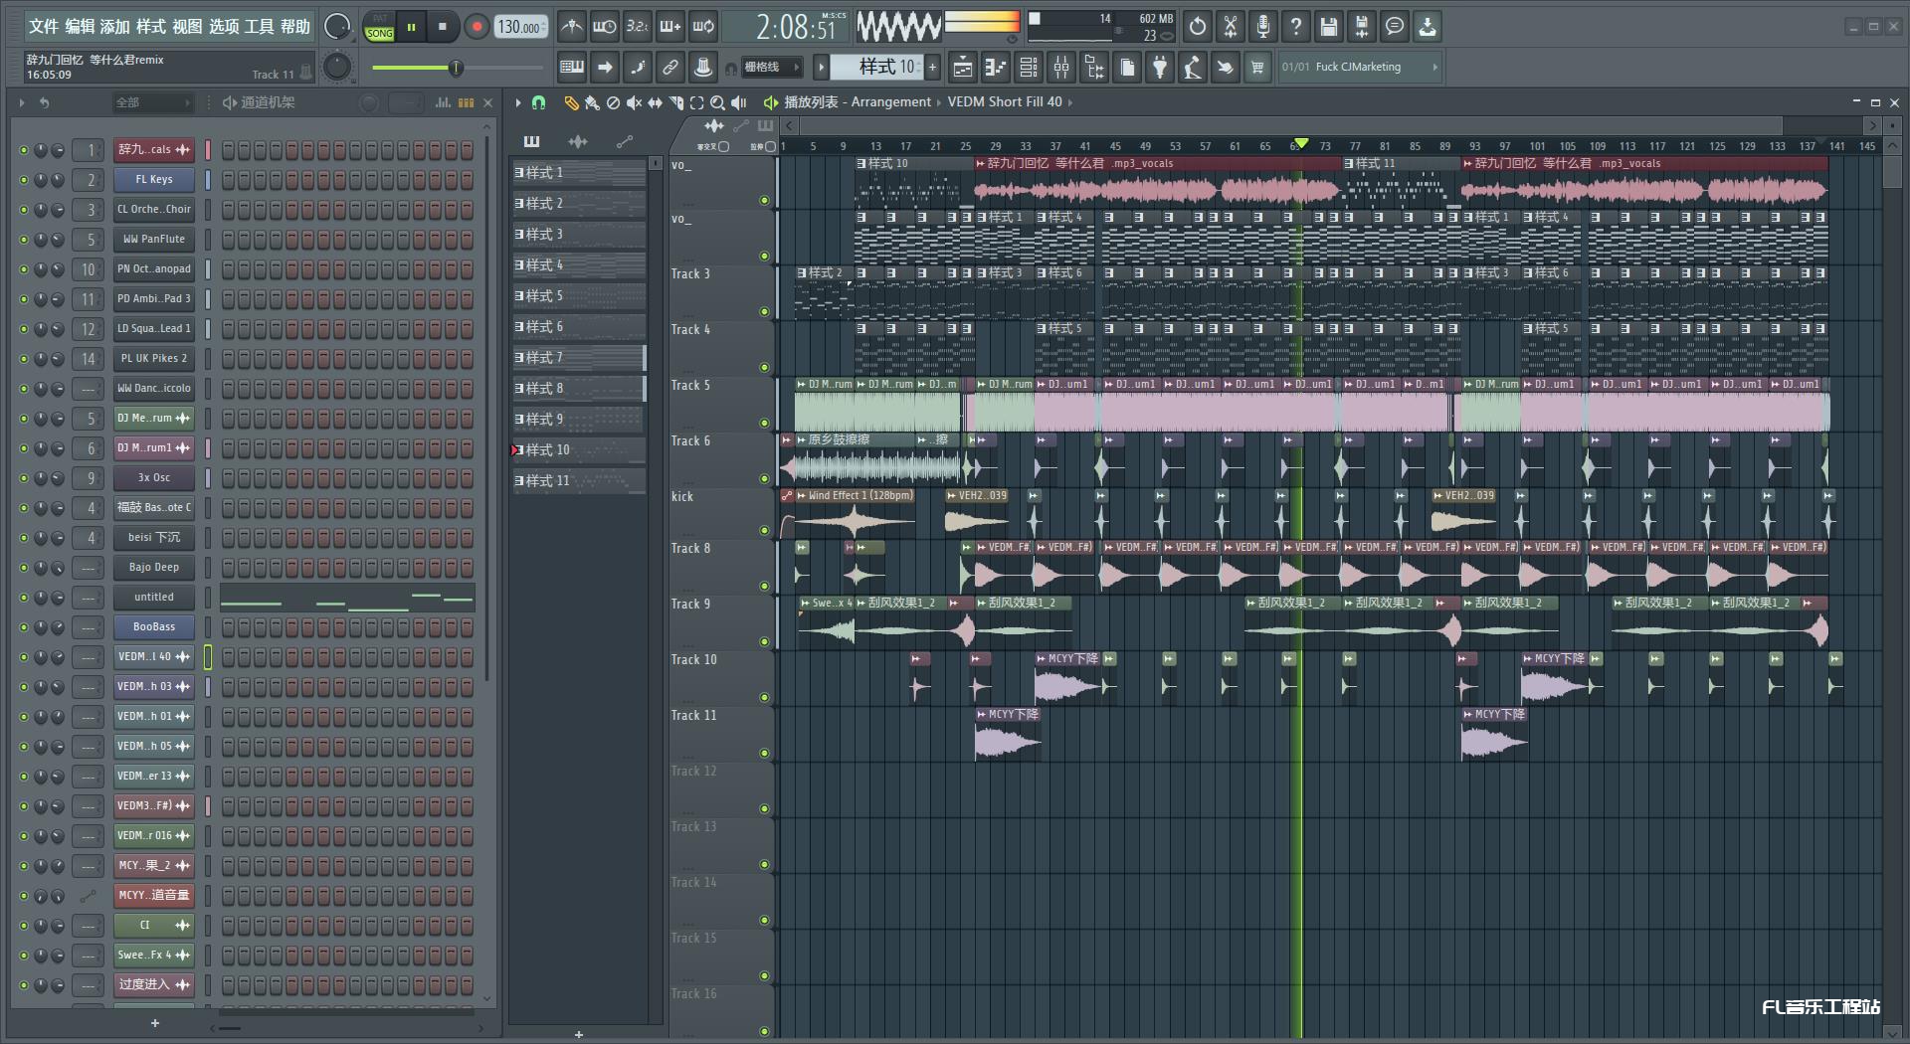Open the playlist options menu arrow
Screen dimensions: 1910x1044
517,102
